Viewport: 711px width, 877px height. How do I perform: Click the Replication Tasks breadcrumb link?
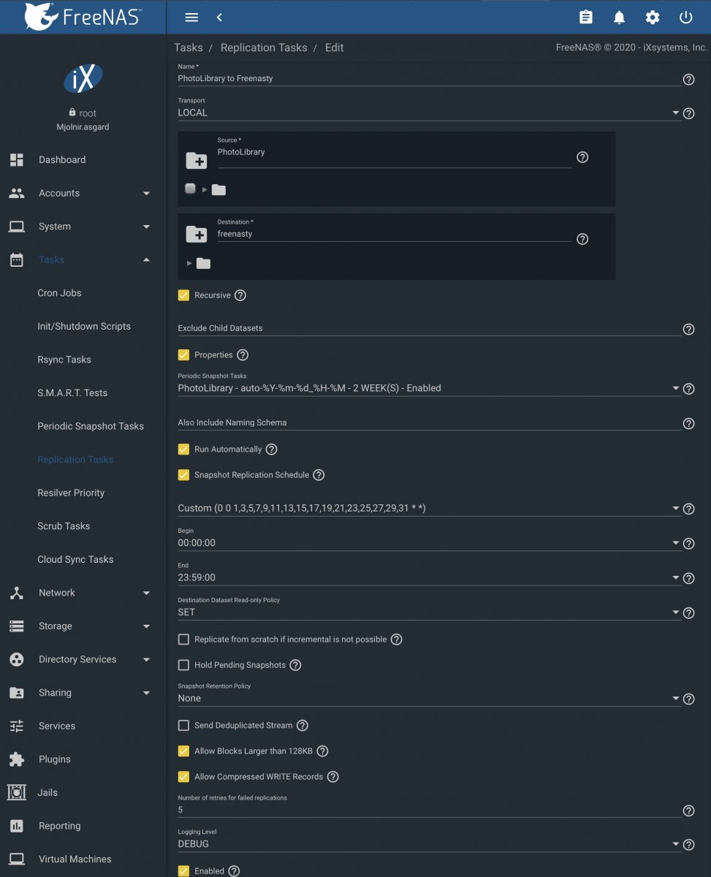point(264,48)
